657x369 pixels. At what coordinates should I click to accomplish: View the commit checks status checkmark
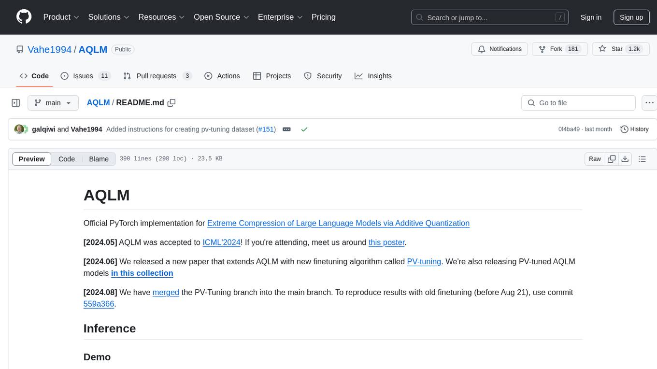304,129
